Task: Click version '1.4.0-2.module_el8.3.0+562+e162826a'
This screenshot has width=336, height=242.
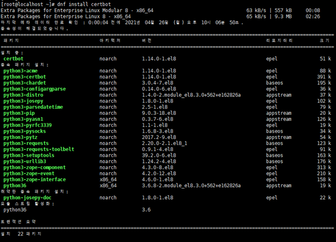Action: pyautogui.click(x=191, y=95)
